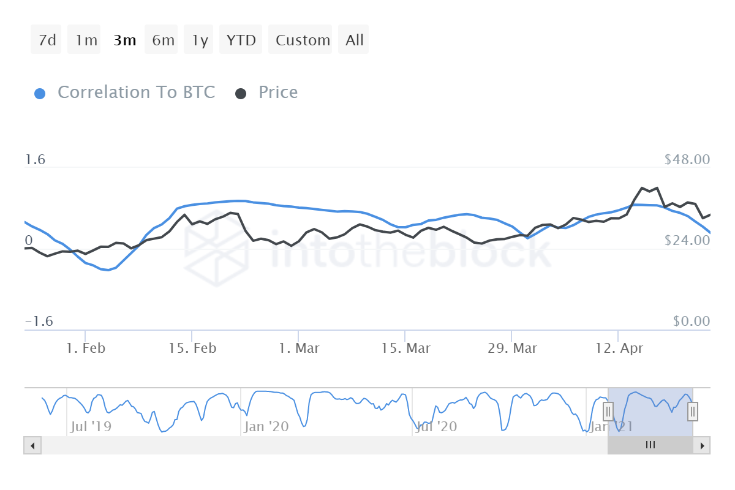The height and width of the screenshot is (490, 735).
Task: Choose the 3m time range
Action: 124,40
